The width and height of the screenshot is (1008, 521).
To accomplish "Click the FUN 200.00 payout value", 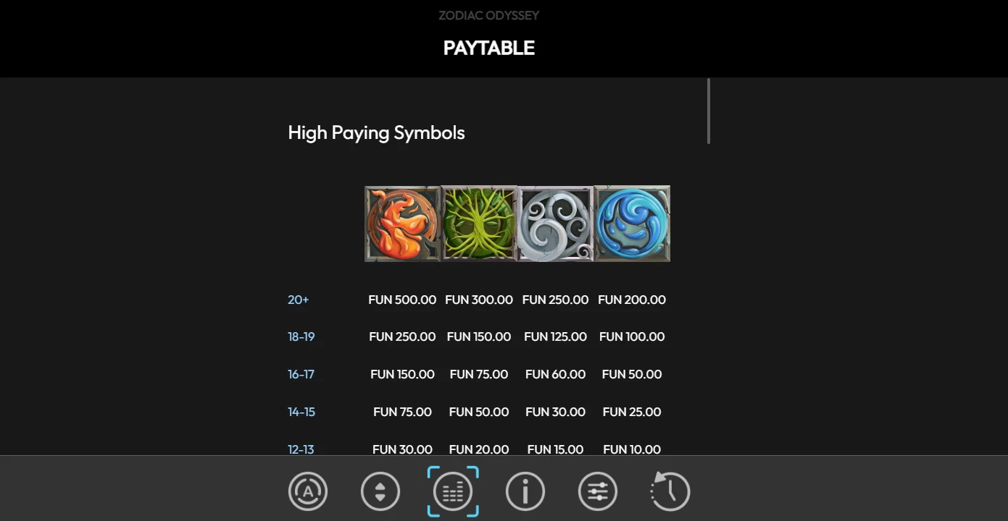I will click(x=632, y=300).
